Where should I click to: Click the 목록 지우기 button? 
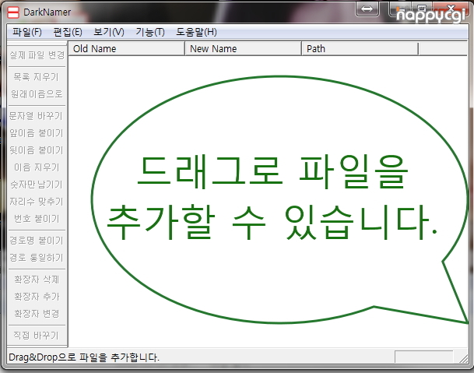(x=37, y=77)
